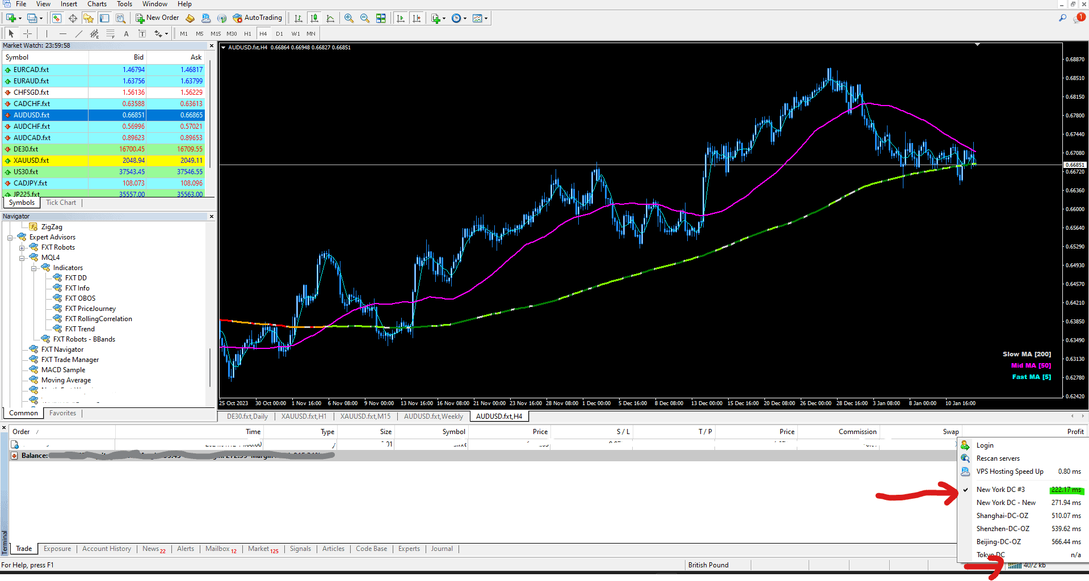The width and height of the screenshot is (1089, 581).
Task: Select the Crosshair tool
Action: (27, 33)
